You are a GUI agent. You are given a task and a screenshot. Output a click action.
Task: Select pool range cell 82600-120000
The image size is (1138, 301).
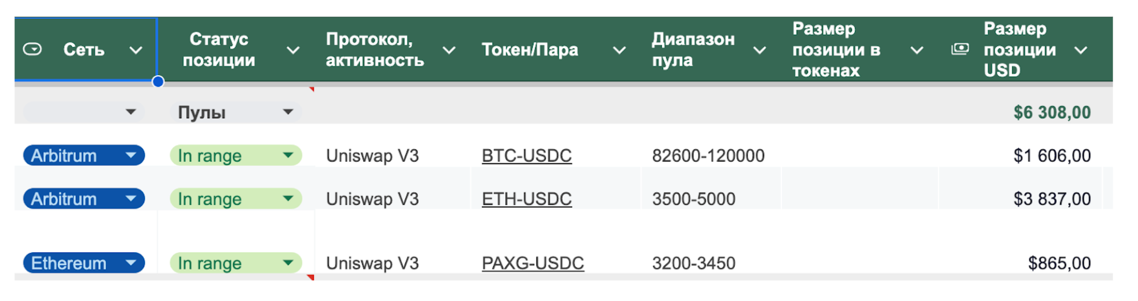(x=708, y=156)
